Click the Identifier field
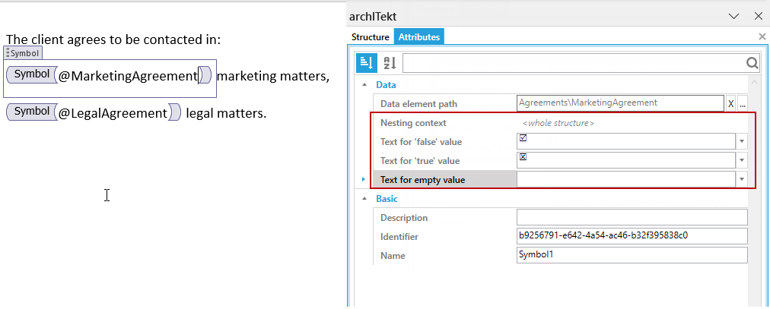The image size is (770, 309). [632, 235]
